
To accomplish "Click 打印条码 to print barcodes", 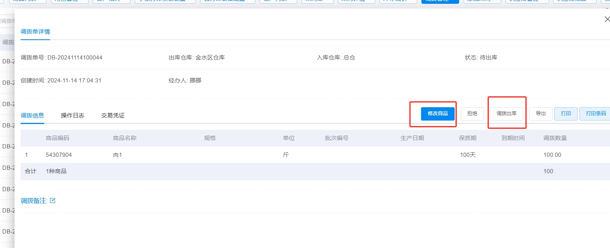I will pyautogui.click(x=595, y=114).
